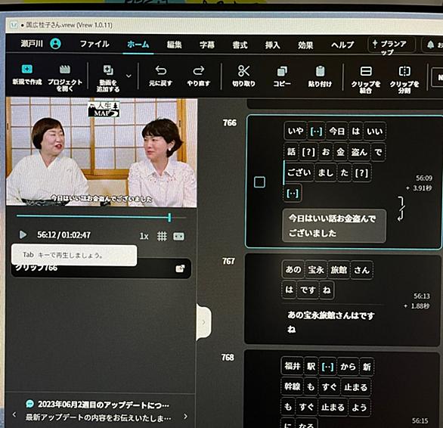Select word 今日 in clip 766
Viewport: 443px width, 428px height.
tap(336, 131)
